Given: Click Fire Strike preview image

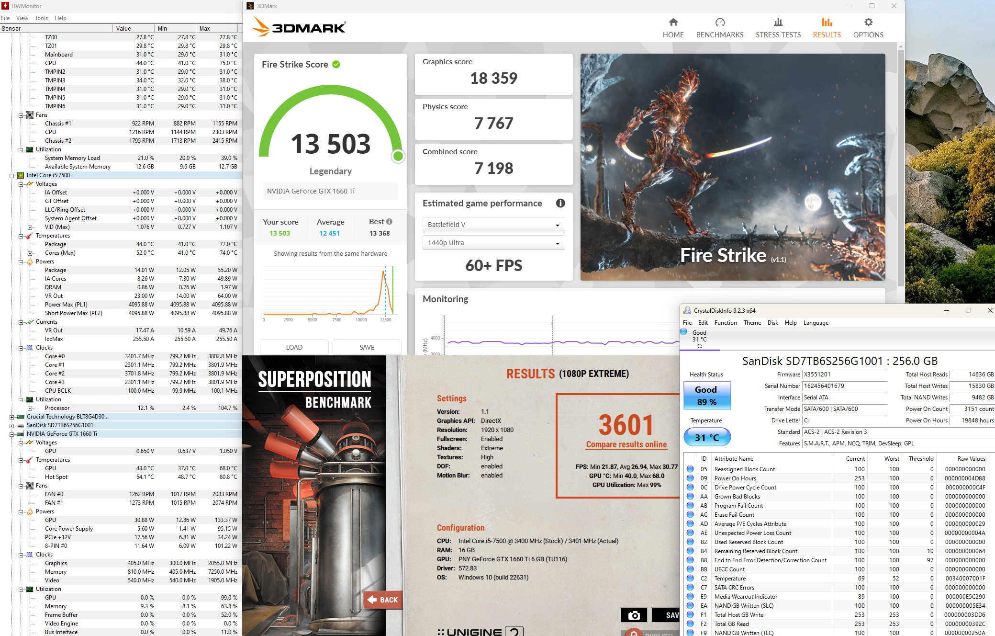Looking at the screenshot, I should point(732,167).
